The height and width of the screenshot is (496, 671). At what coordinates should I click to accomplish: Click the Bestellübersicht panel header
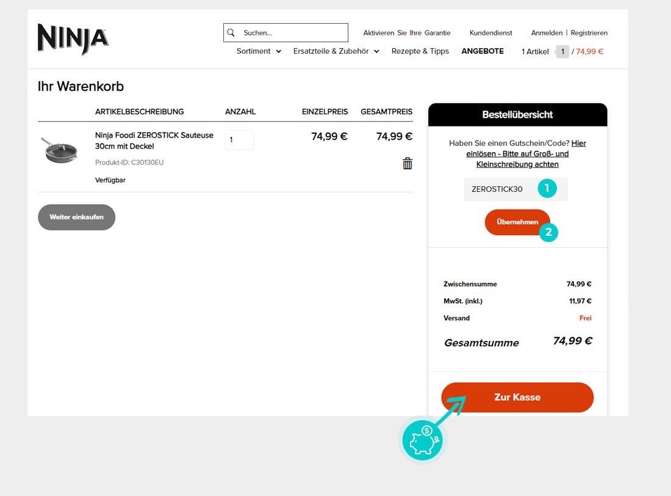517,114
